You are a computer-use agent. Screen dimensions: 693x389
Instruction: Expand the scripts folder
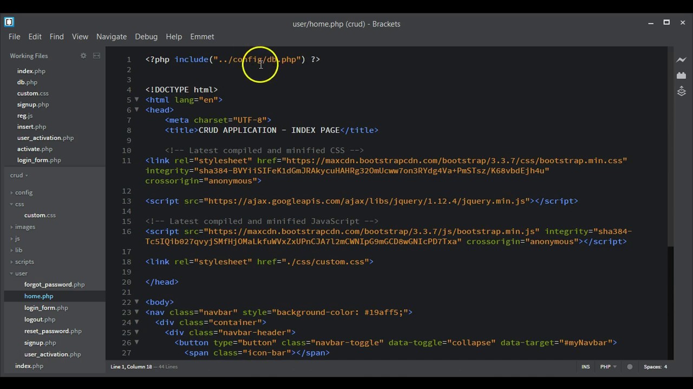coord(24,261)
